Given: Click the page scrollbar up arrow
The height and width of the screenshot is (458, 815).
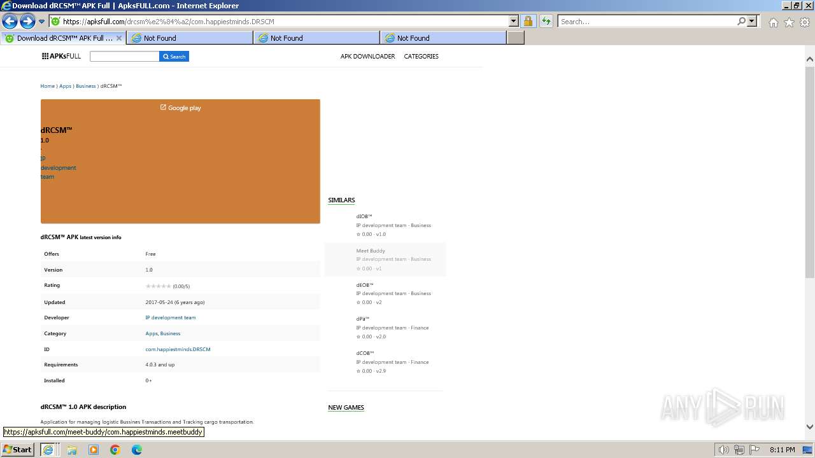Looking at the screenshot, I should coord(809,59).
